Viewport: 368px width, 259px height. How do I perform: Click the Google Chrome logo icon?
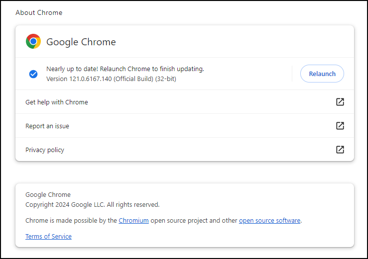(x=33, y=41)
